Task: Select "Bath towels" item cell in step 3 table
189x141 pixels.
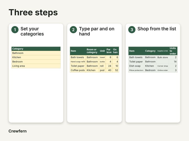Action: click(x=136, y=57)
